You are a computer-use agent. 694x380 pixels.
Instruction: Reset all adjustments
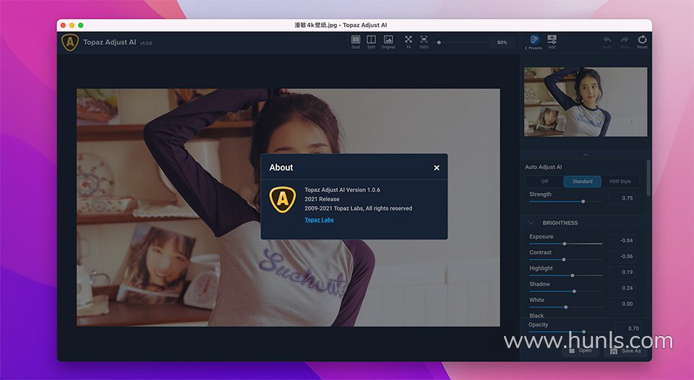pyautogui.click(x=642, y=42)
